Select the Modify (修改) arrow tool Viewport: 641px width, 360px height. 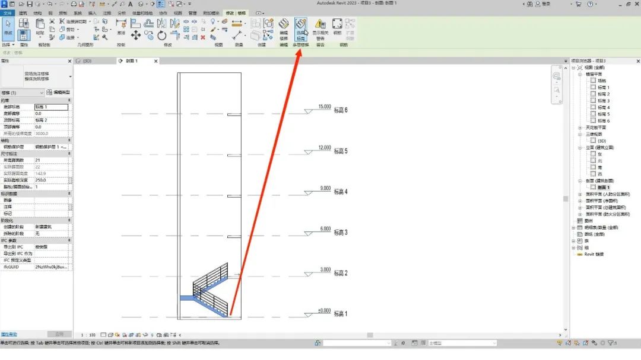pos(8,27)
